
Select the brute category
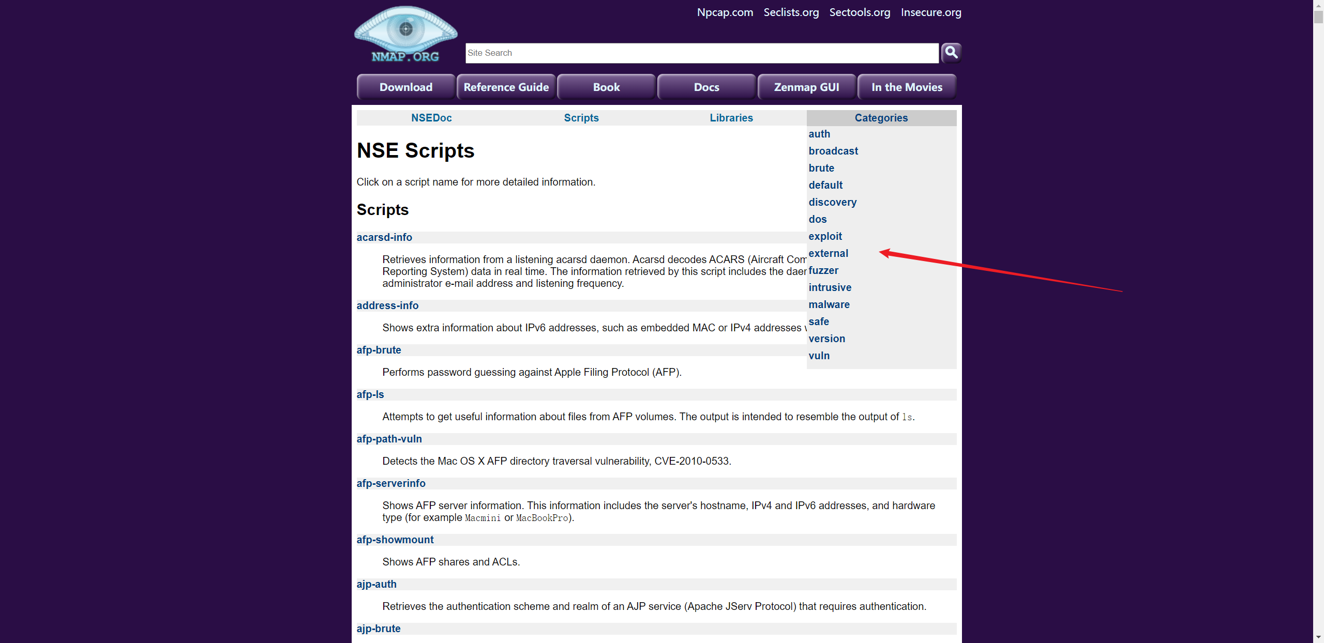[x=821, y=168]
